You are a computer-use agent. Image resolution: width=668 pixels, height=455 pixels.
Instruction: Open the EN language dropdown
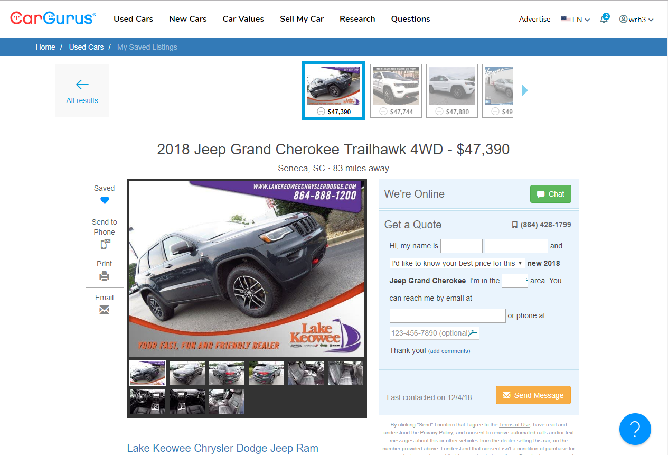click(x=576, y=20)
